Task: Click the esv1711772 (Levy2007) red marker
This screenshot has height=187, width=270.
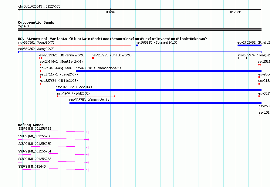Action: point(40,77)
